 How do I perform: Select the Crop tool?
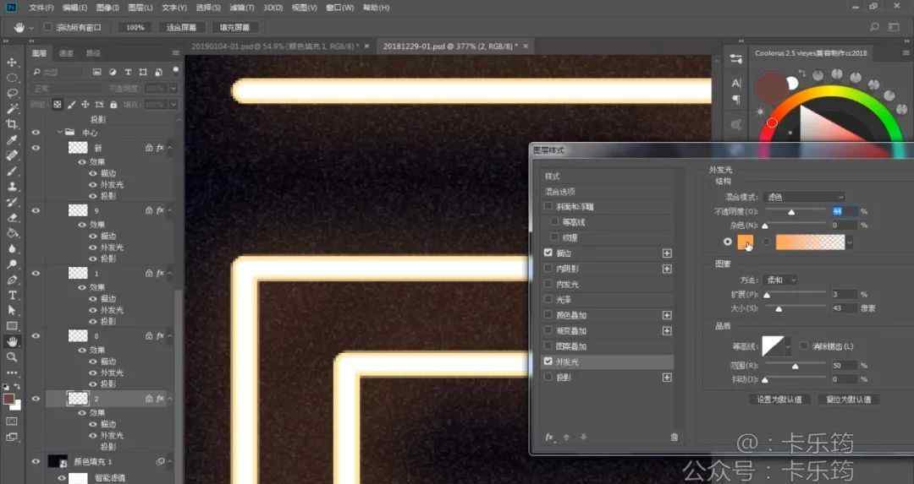pos(12,124)
